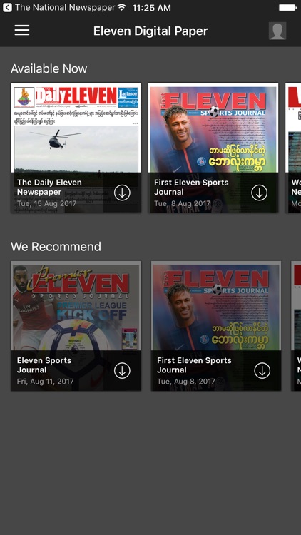301x535 pixels.
Task: Tap the Wi-Fi status icon
Action: (121, 7)
